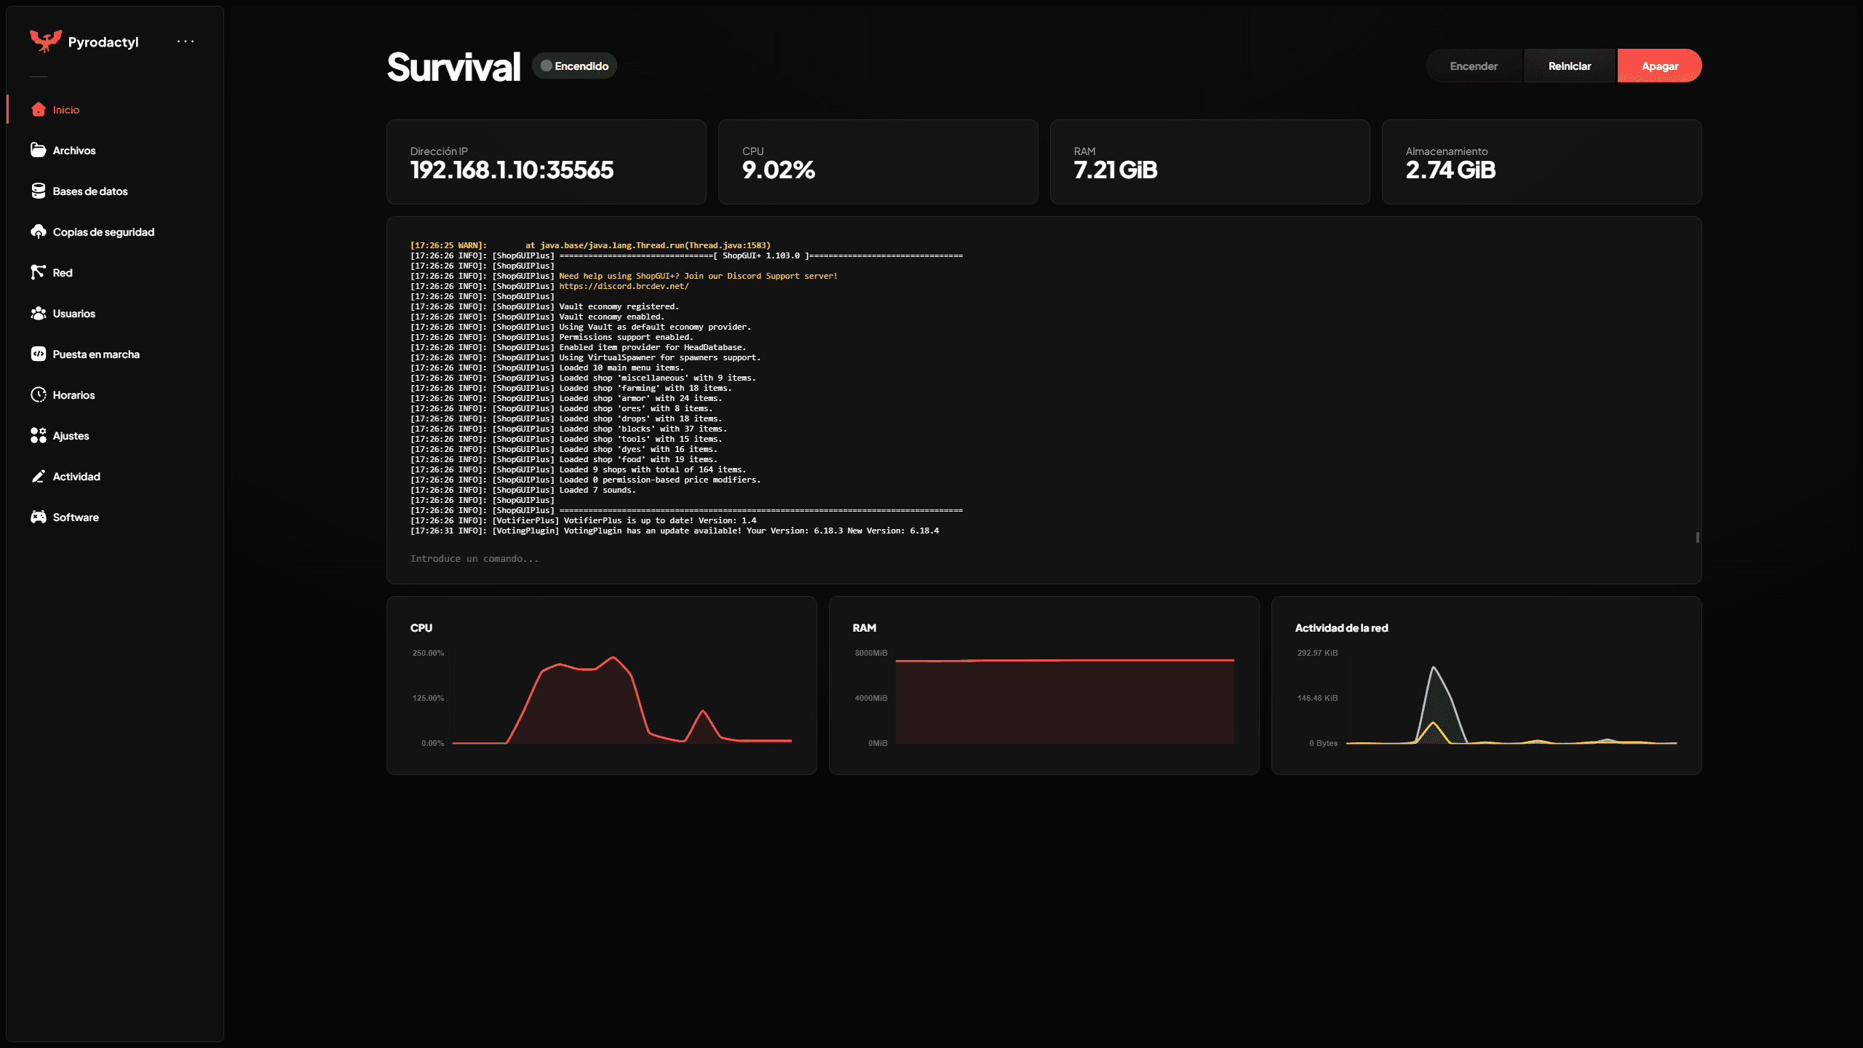This screenshot has width=1863, height=1048.
Task: Click the Software gamepad icon
Action: tap(38, 517)
